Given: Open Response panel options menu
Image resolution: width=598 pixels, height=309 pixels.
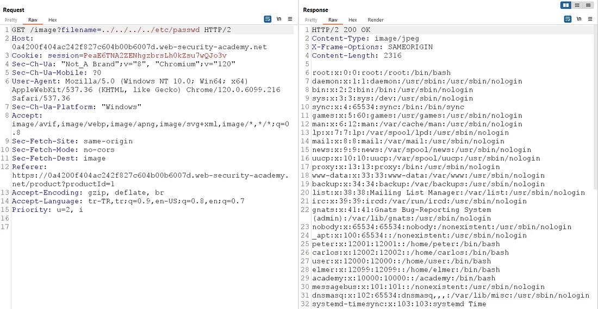Looking at the screenshot, I should [590, 19].
